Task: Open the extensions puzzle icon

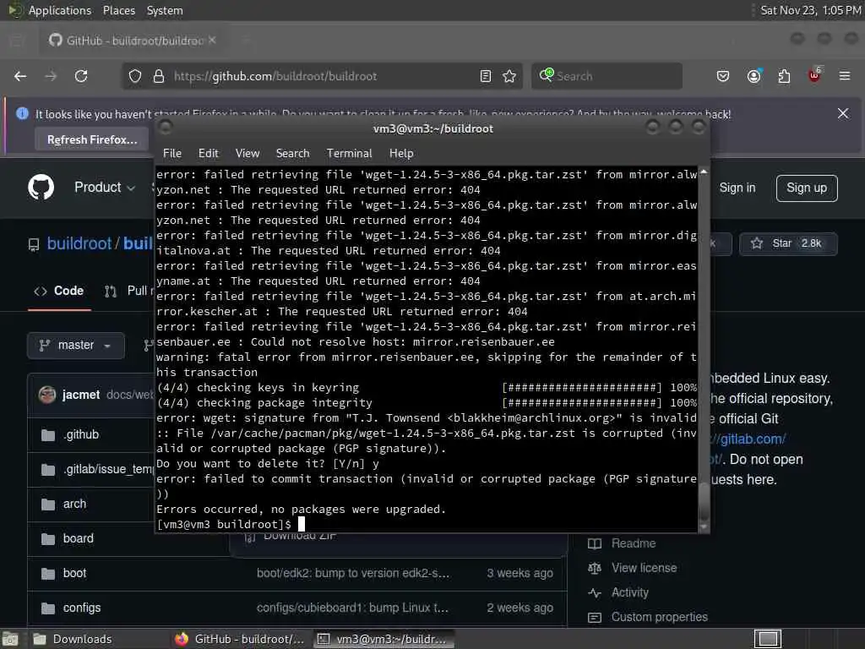Action: point(784,76)
